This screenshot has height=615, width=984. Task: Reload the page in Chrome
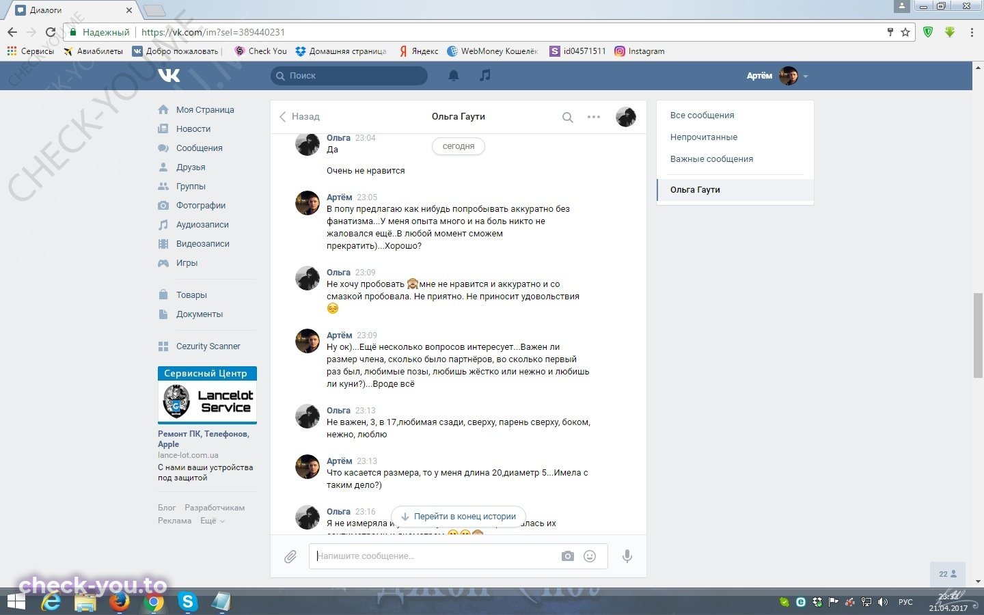[50, 32]
